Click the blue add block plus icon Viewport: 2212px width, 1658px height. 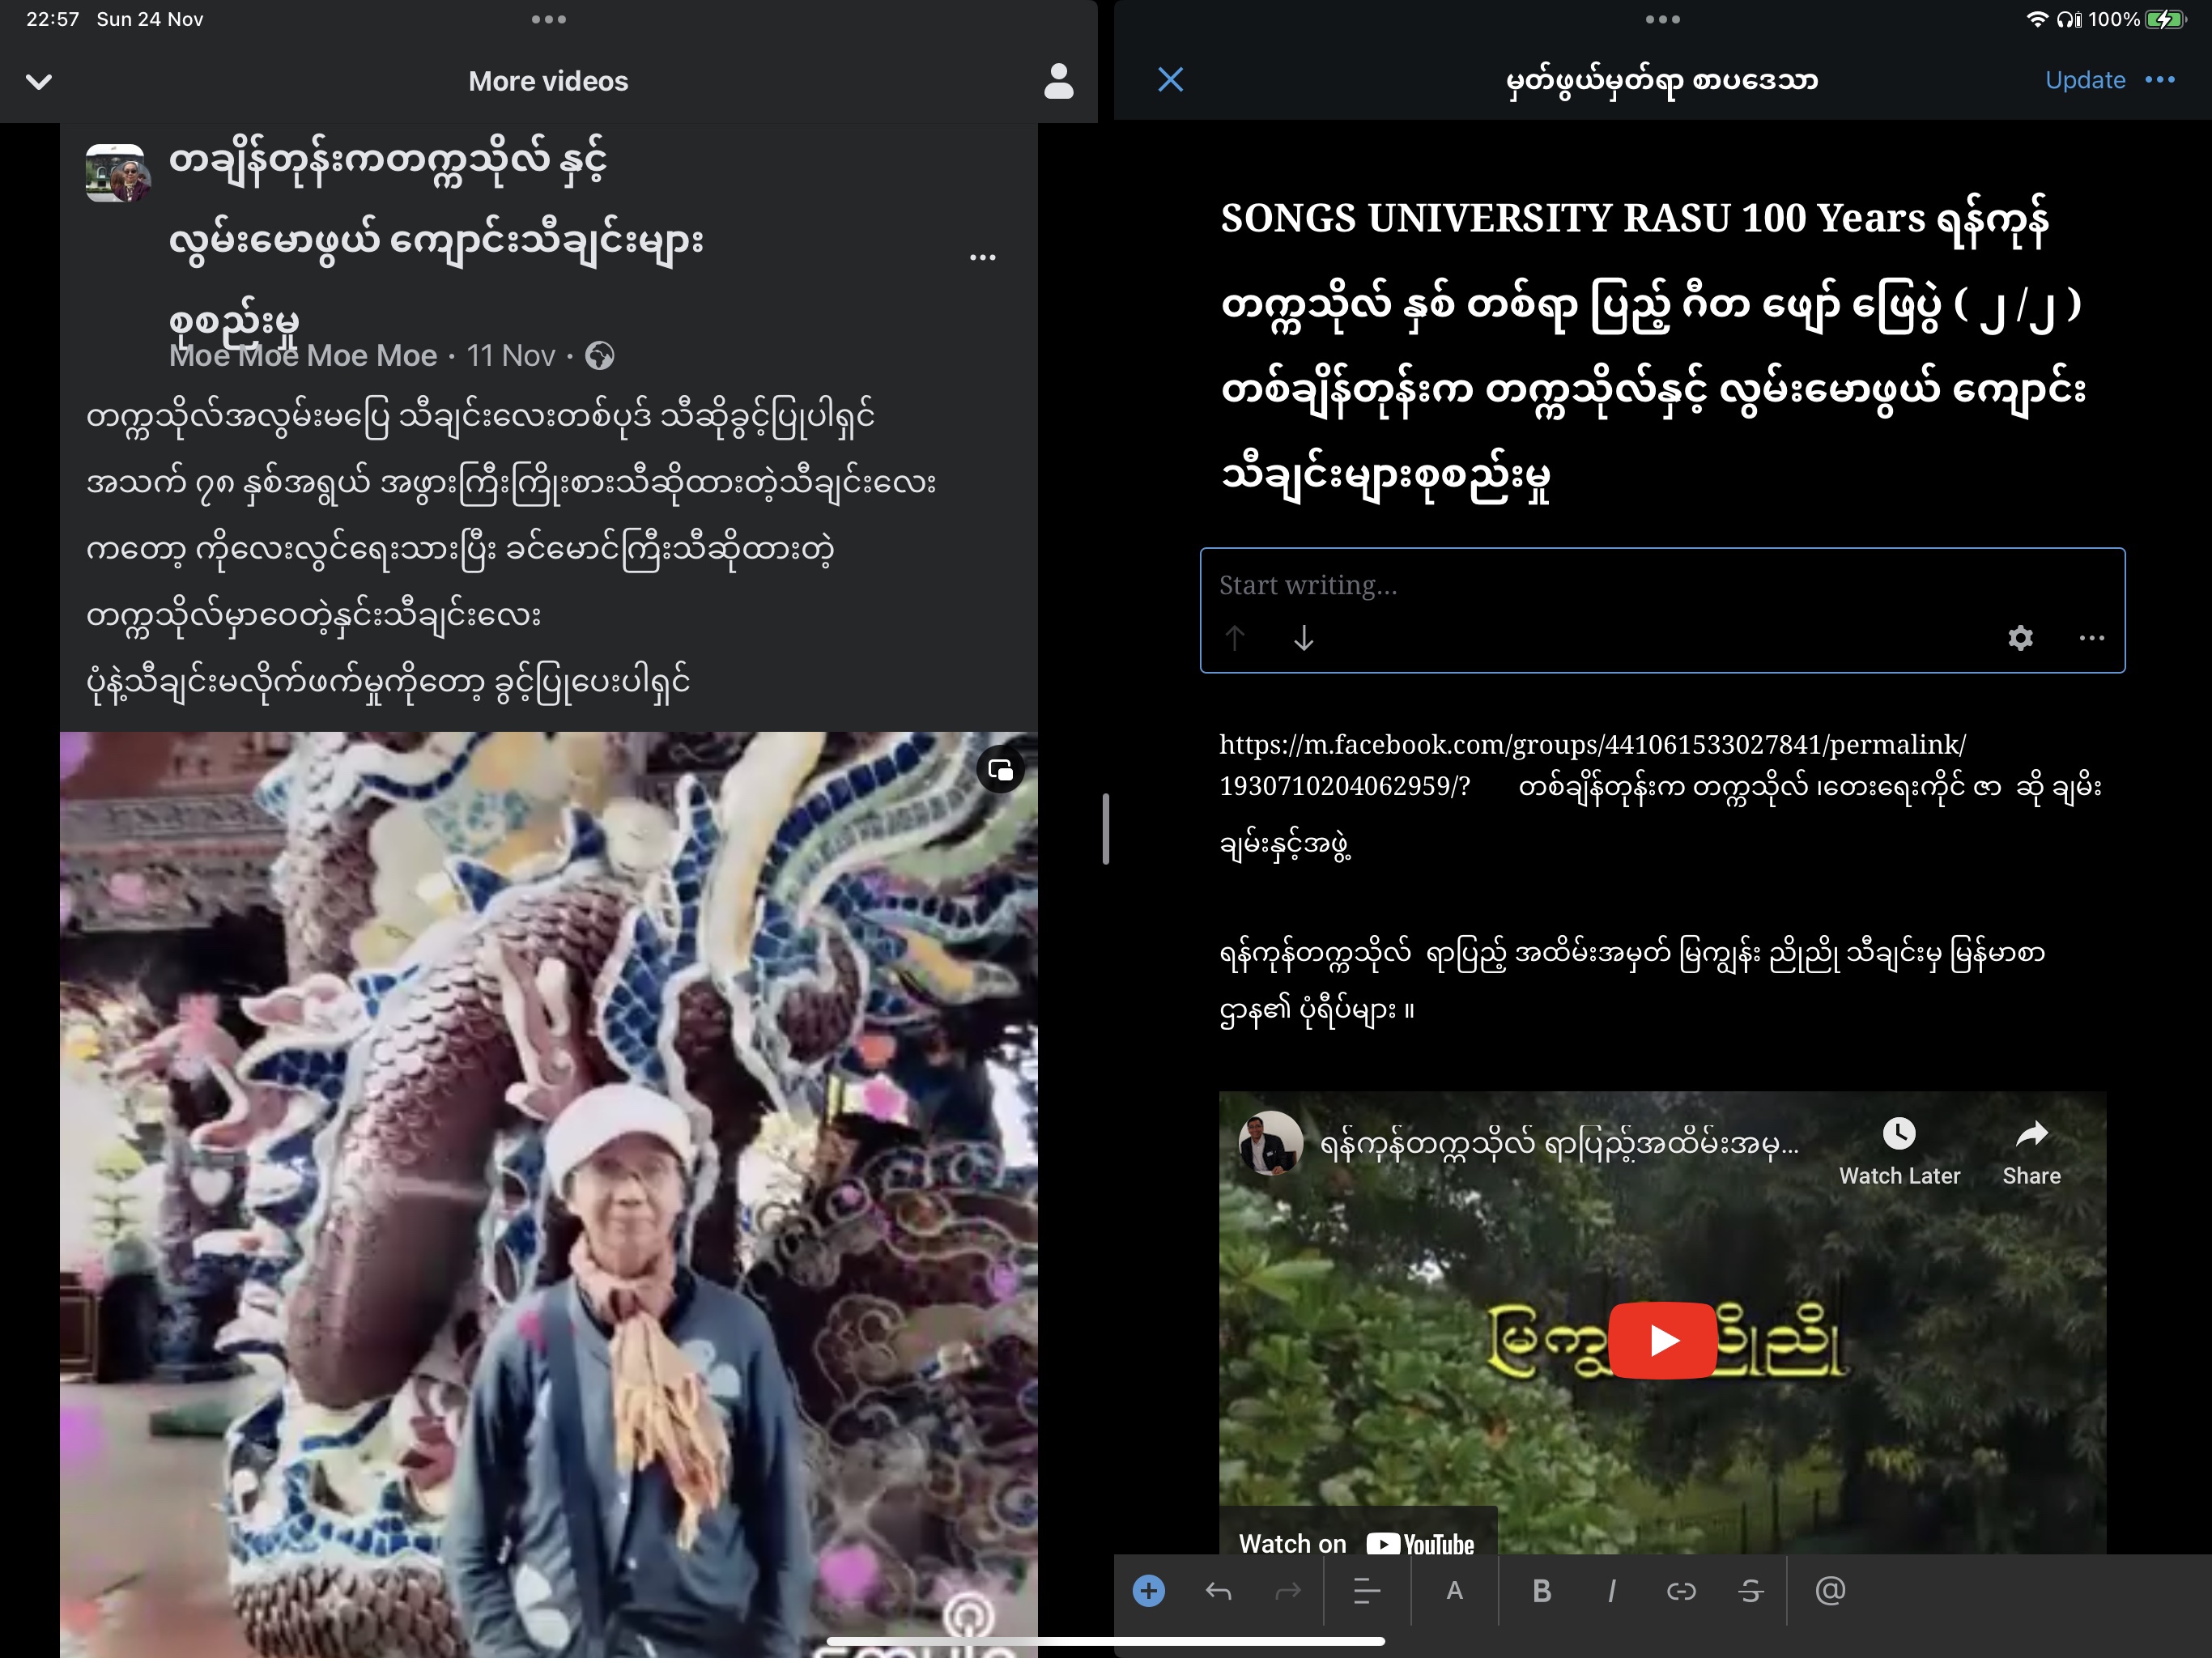pyautogui.click(x=1149, y=1590)
